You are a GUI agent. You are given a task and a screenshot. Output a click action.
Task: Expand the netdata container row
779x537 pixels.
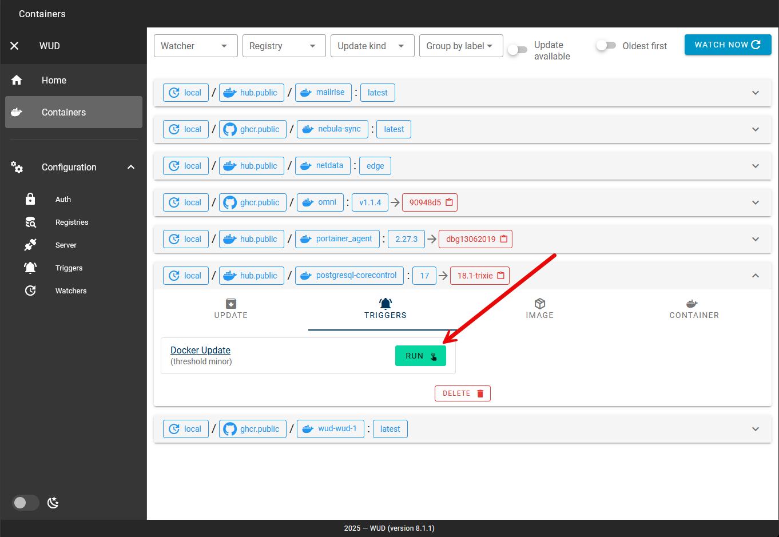(x=756, y=166)
